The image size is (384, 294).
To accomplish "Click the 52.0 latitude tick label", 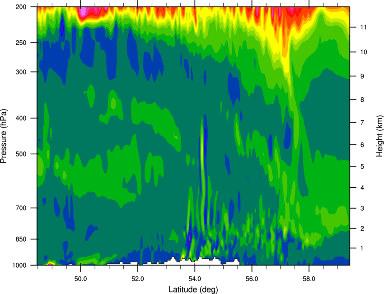I will [x=138, y=279].
